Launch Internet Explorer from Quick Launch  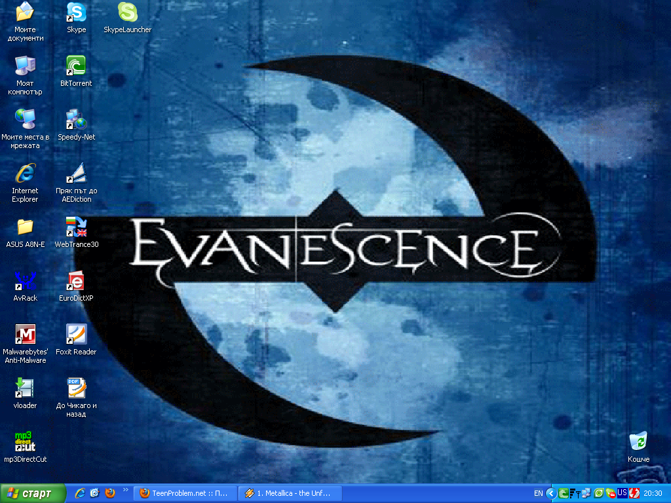point(80,493)
